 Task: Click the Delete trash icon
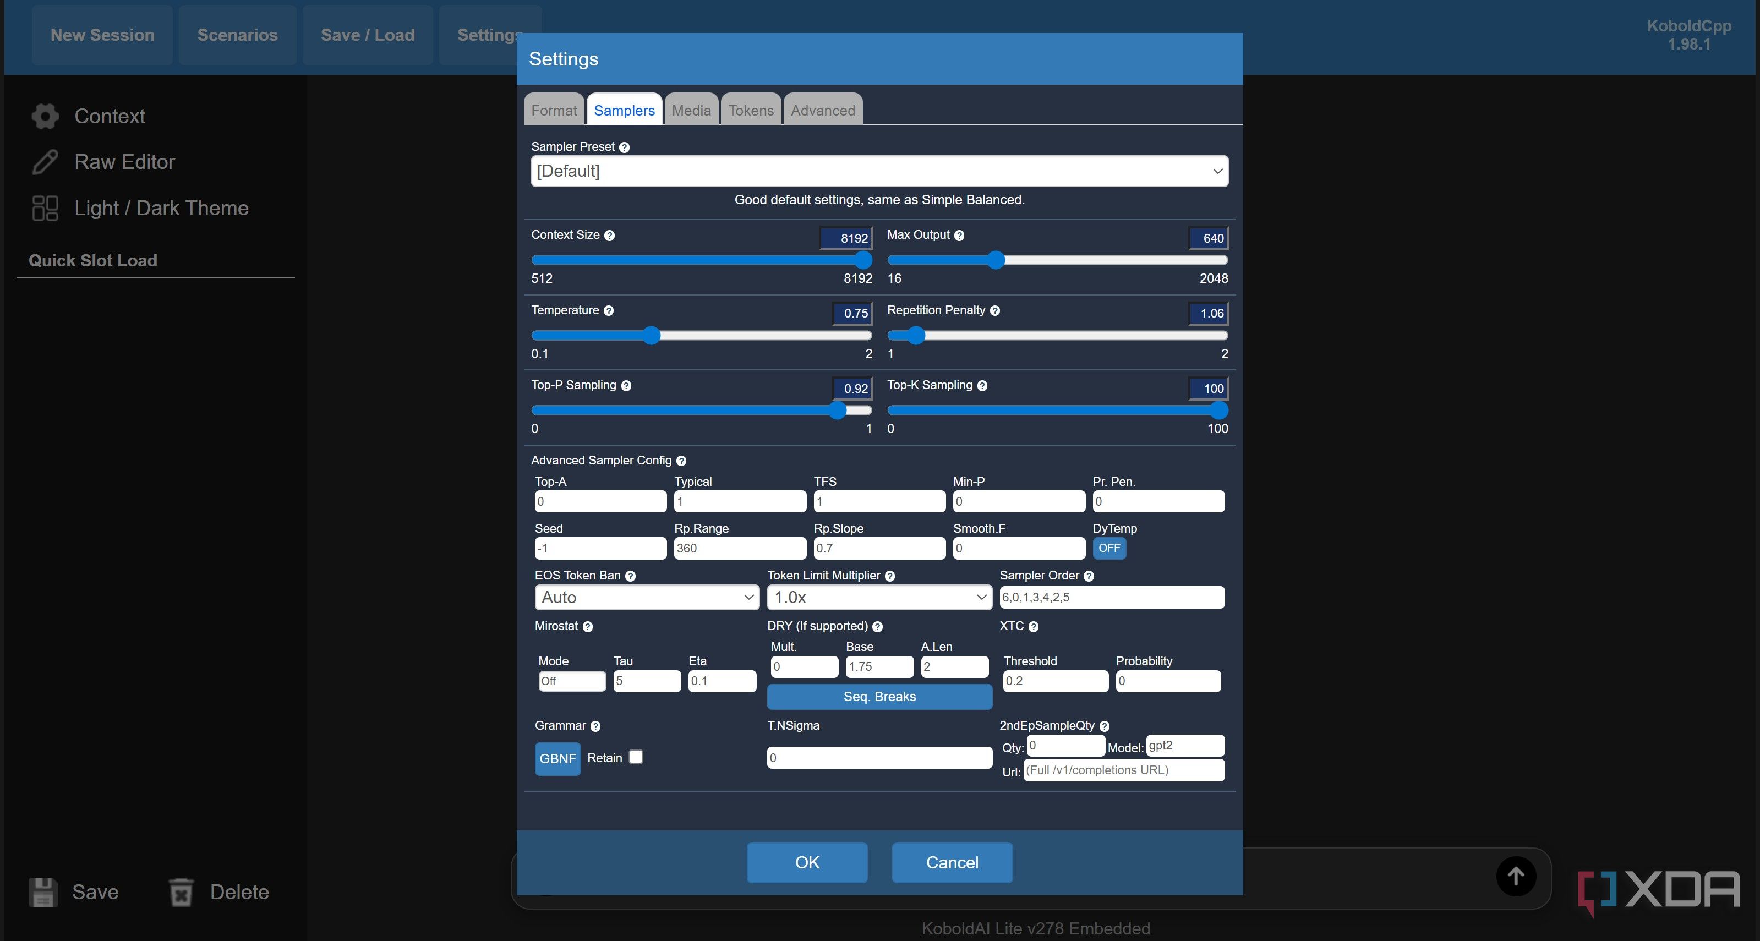click(182, 892)
